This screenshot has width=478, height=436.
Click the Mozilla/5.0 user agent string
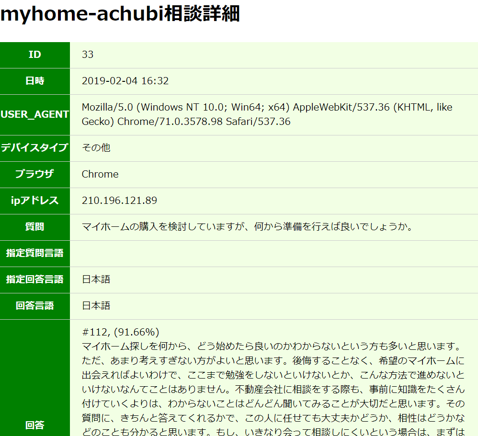click(x=267, y=114)
